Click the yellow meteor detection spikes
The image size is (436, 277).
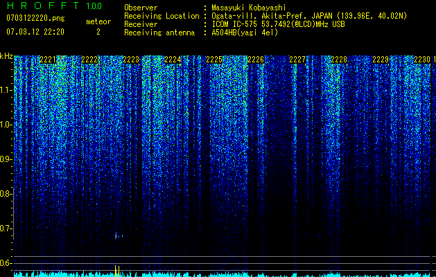click(x=117, y=271)
